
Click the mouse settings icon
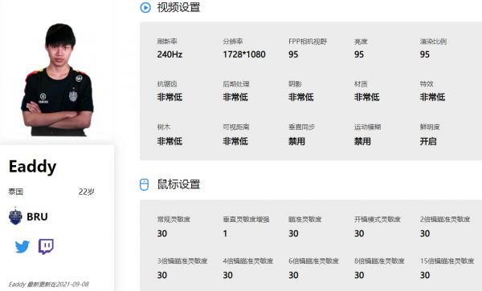coord(144,184)
